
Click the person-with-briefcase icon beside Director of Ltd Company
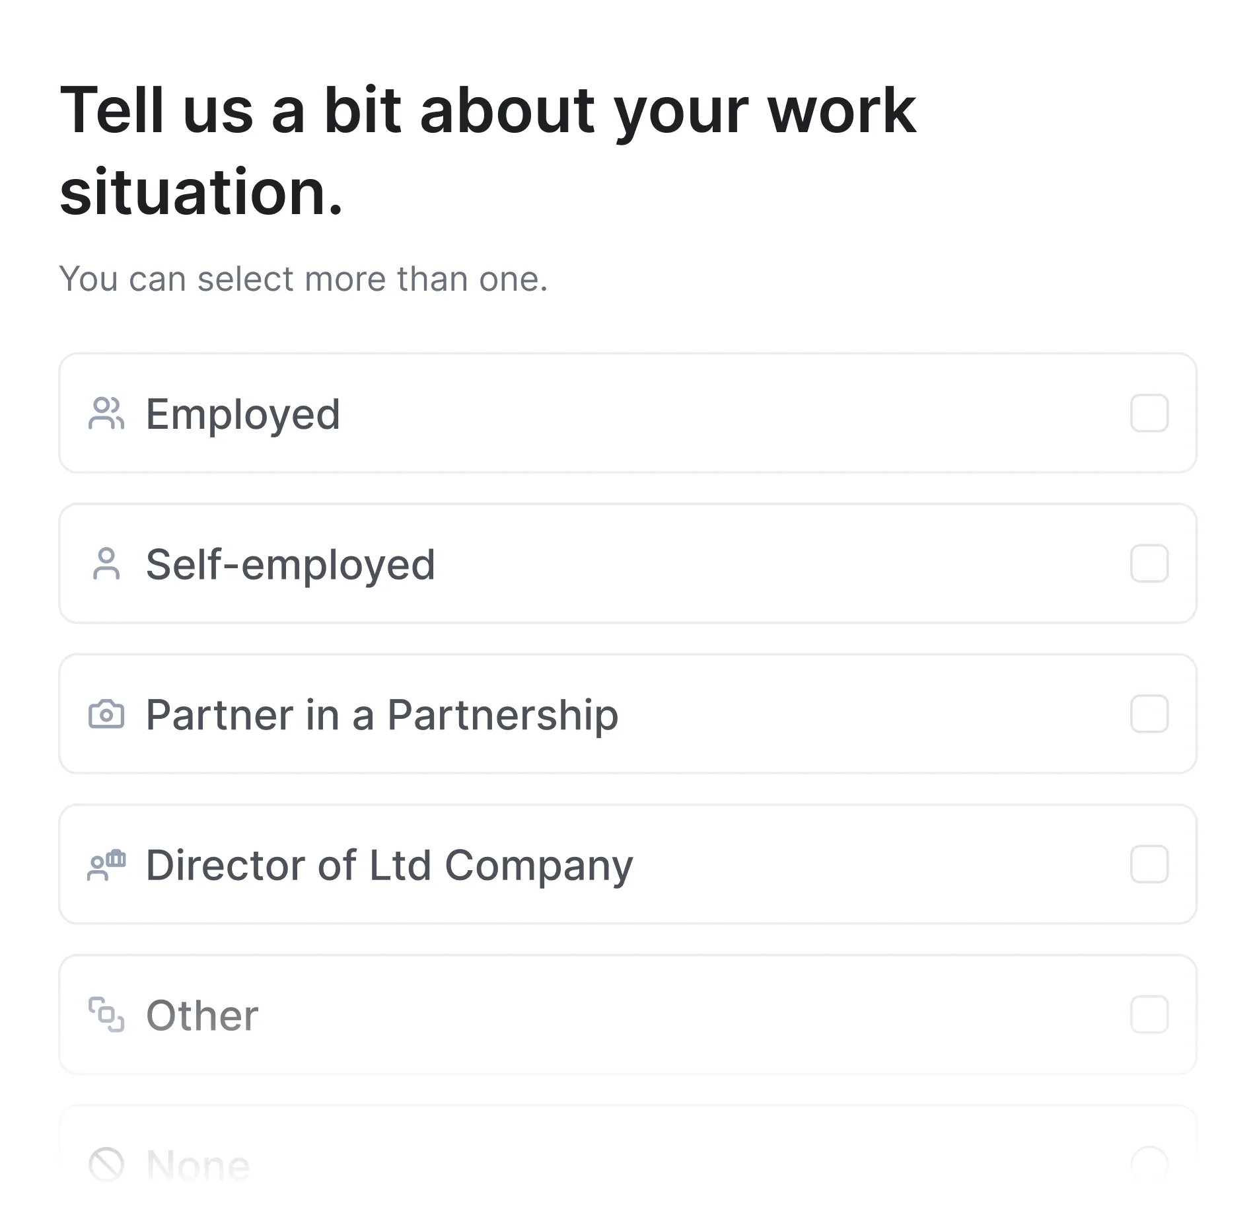pos(106,865)
